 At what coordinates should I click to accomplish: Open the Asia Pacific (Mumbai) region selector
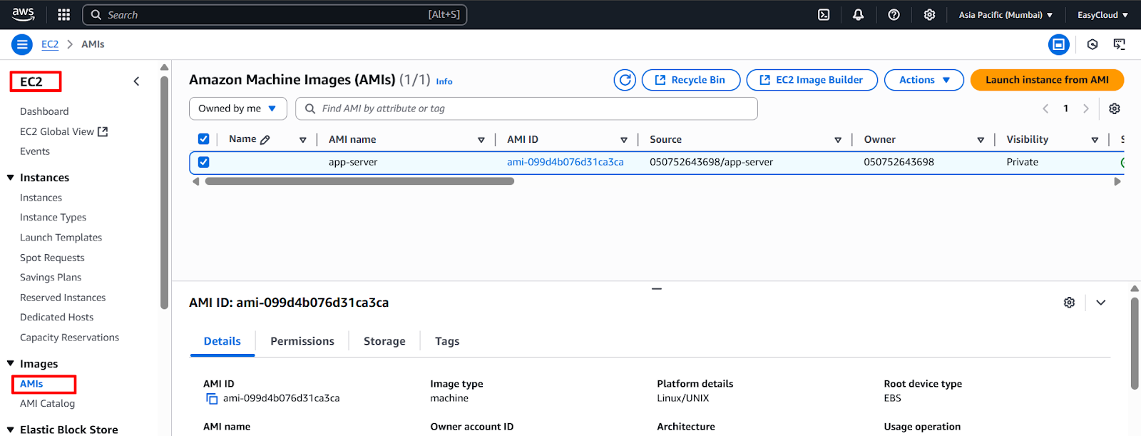(1006, 14)
